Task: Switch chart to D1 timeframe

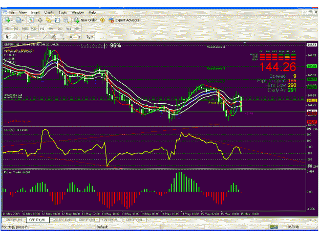Action: 59,29
